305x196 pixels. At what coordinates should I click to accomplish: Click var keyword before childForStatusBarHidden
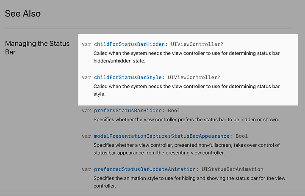point(86,44)
